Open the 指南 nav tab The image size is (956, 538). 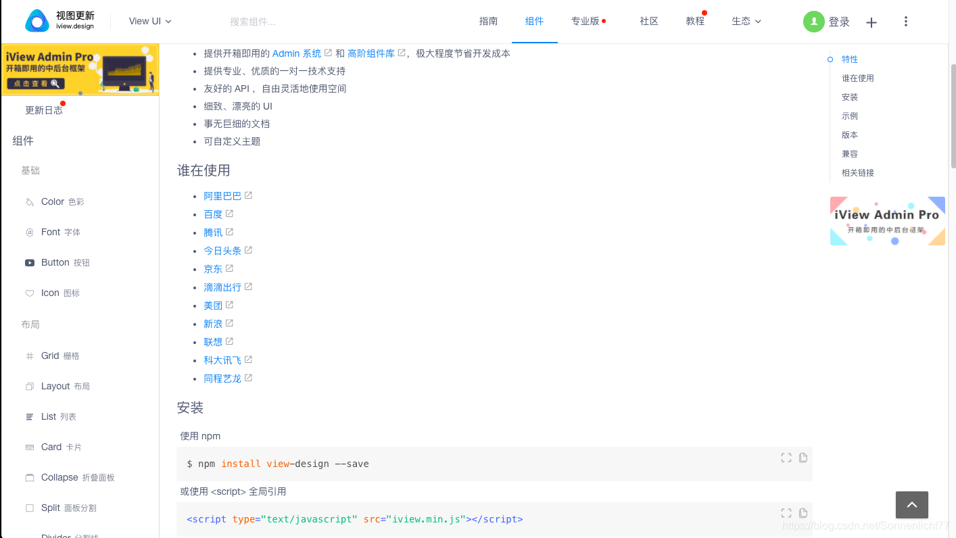488,21
